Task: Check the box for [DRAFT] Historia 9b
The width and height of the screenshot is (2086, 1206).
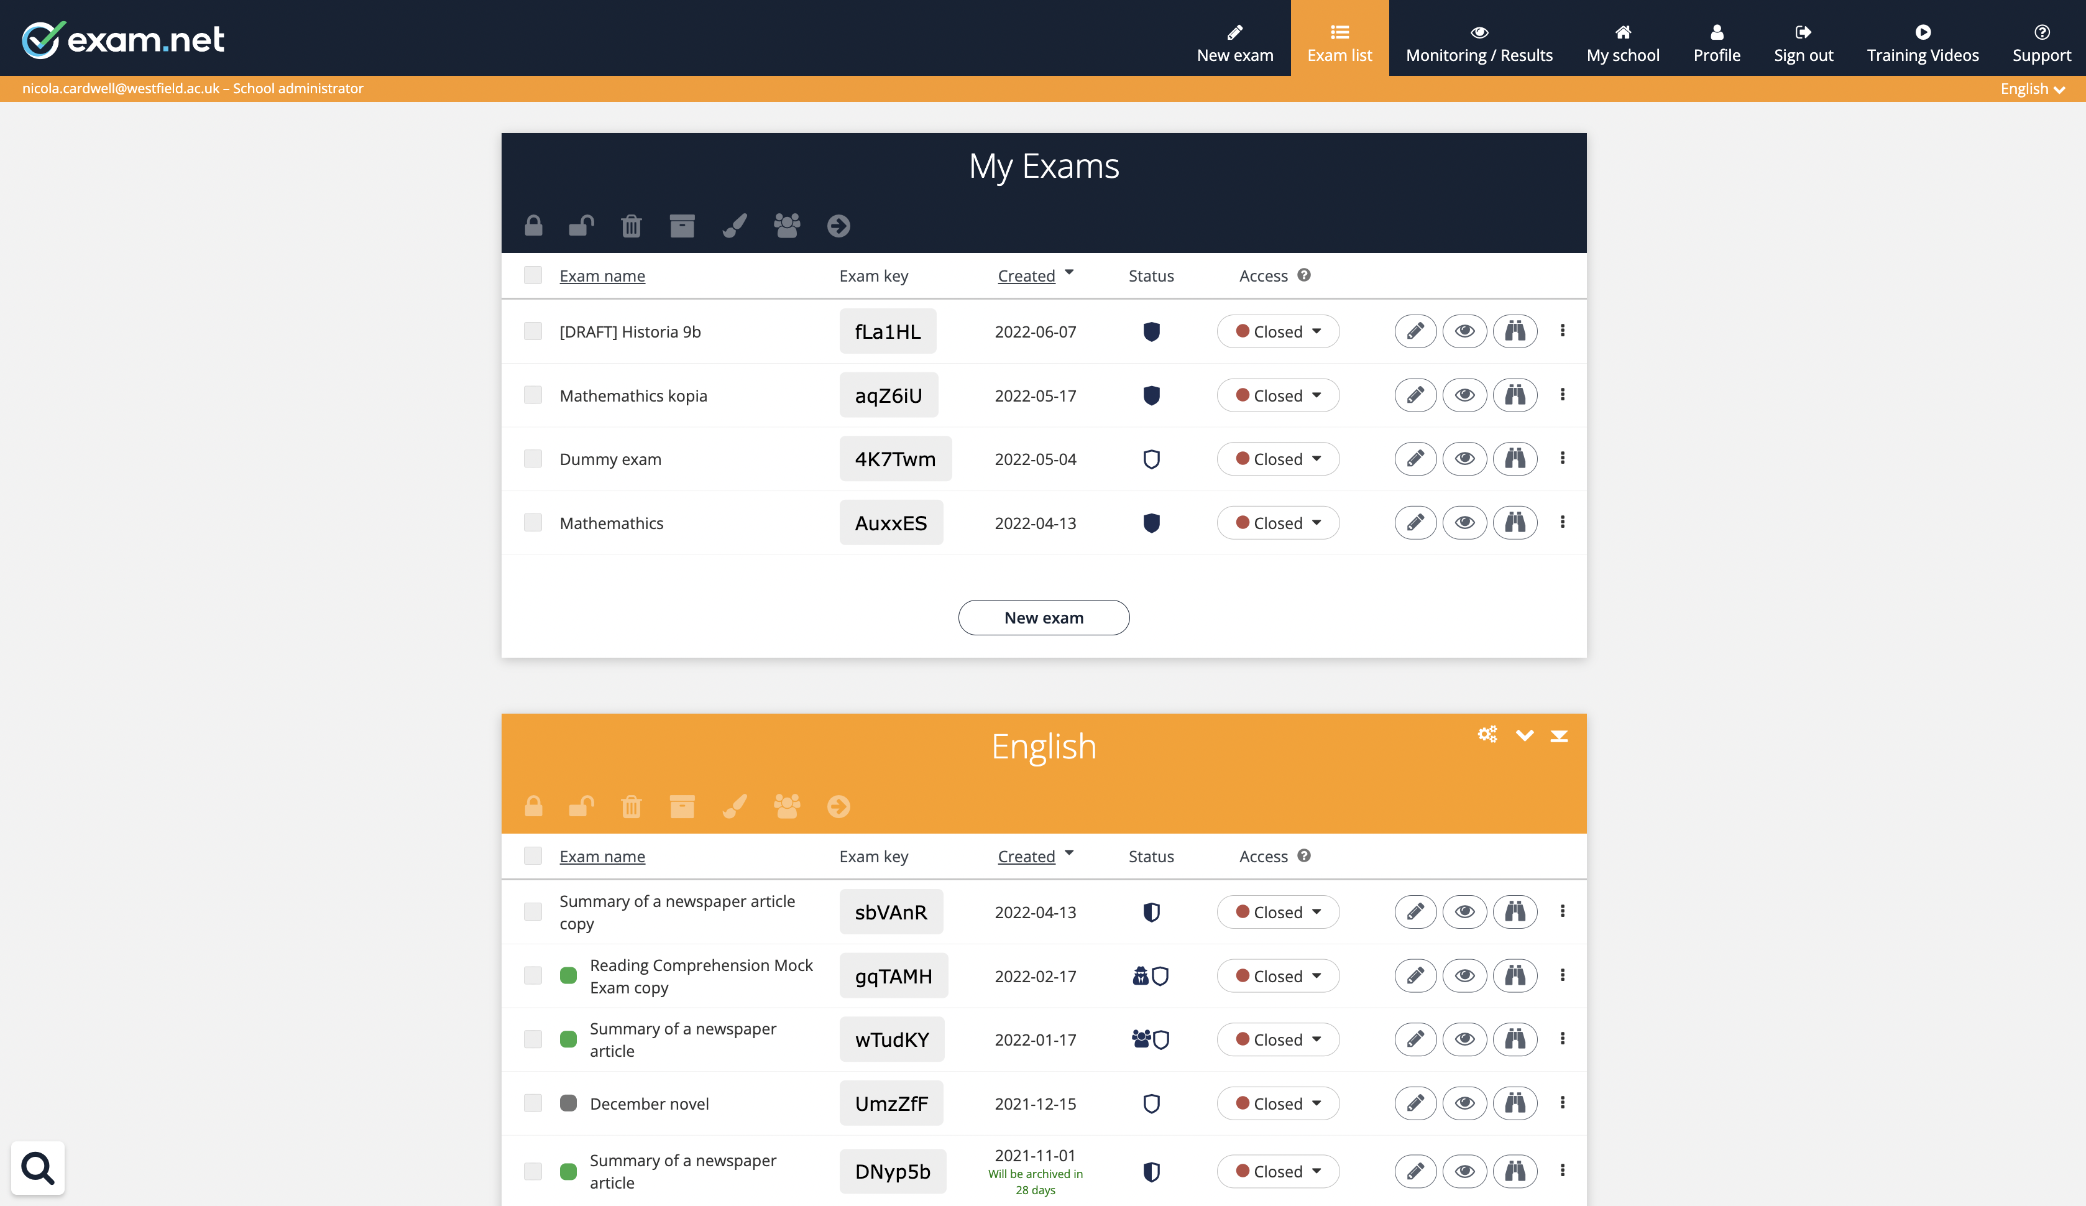Action: pos(532,331)
